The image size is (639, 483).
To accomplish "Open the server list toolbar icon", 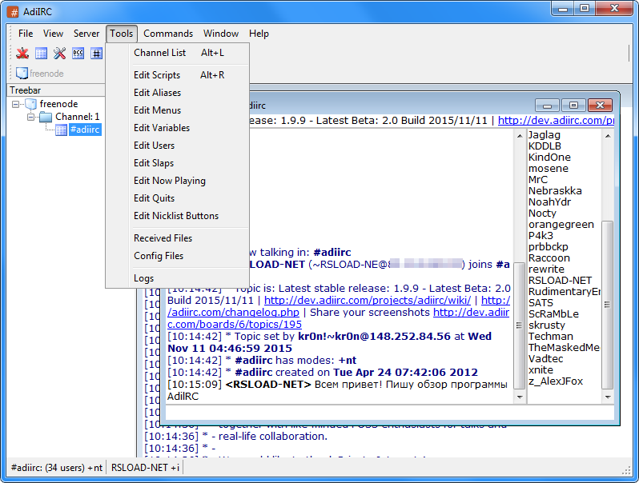I will [x=41, y=54].
